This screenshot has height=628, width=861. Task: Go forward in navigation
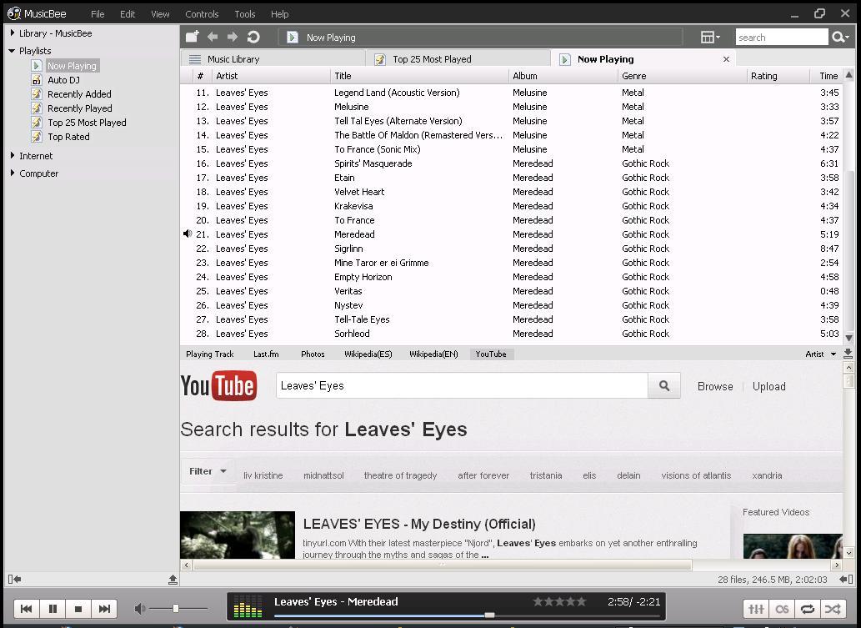[233, 37]
